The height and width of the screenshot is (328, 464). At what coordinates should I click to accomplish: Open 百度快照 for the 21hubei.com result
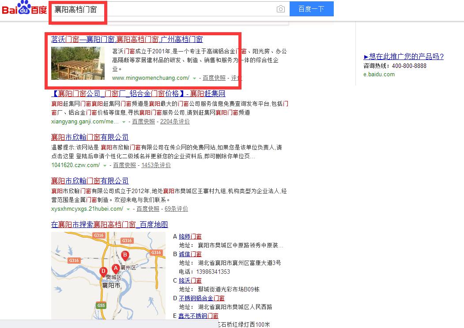pos(147,209)
